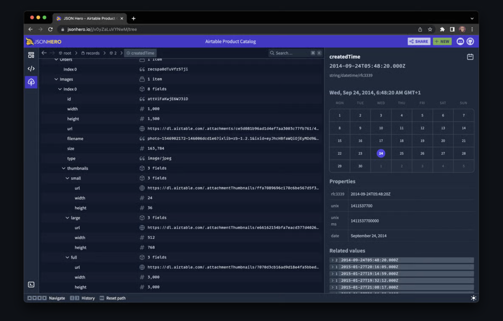Viewport: 503px width, 321px height.
Task: Select the tree view sidebar icon
Action: tap(31, 82)
